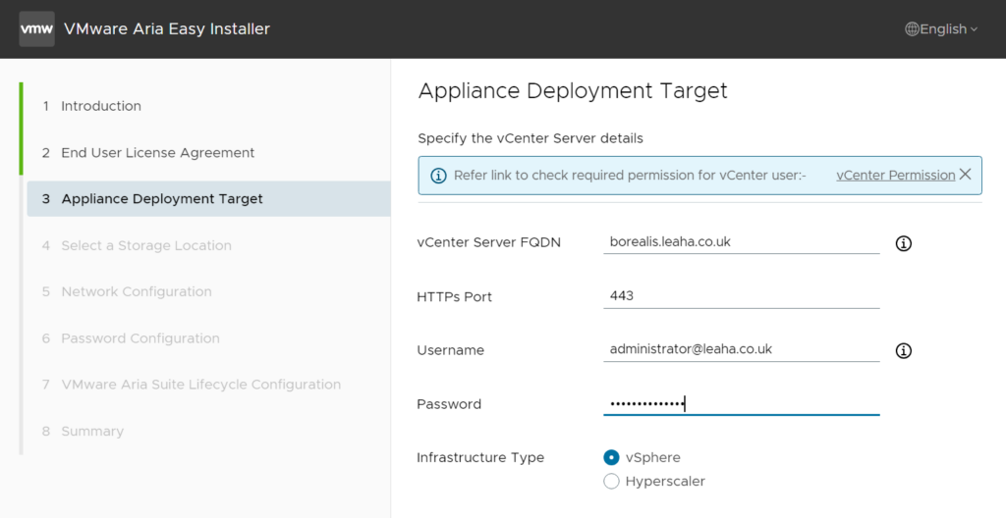This screenshot has height=518, width=1006.
Task: Select the Network Configuration step
Action: (x=208, y=291)
